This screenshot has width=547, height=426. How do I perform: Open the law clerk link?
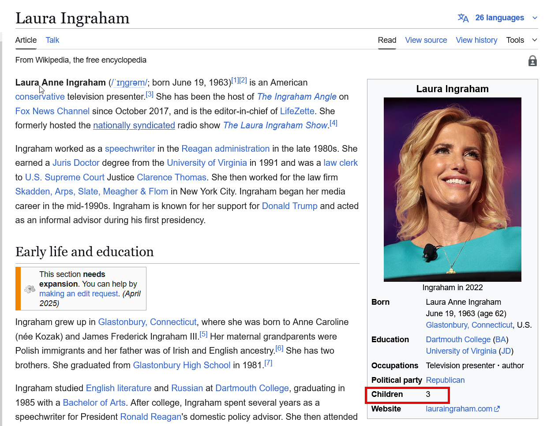point(341,163)
